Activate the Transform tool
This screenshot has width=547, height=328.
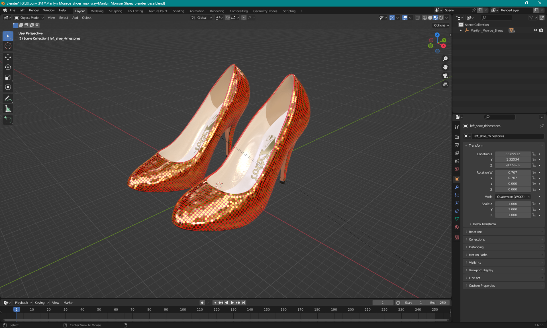(x=8, y=87)
